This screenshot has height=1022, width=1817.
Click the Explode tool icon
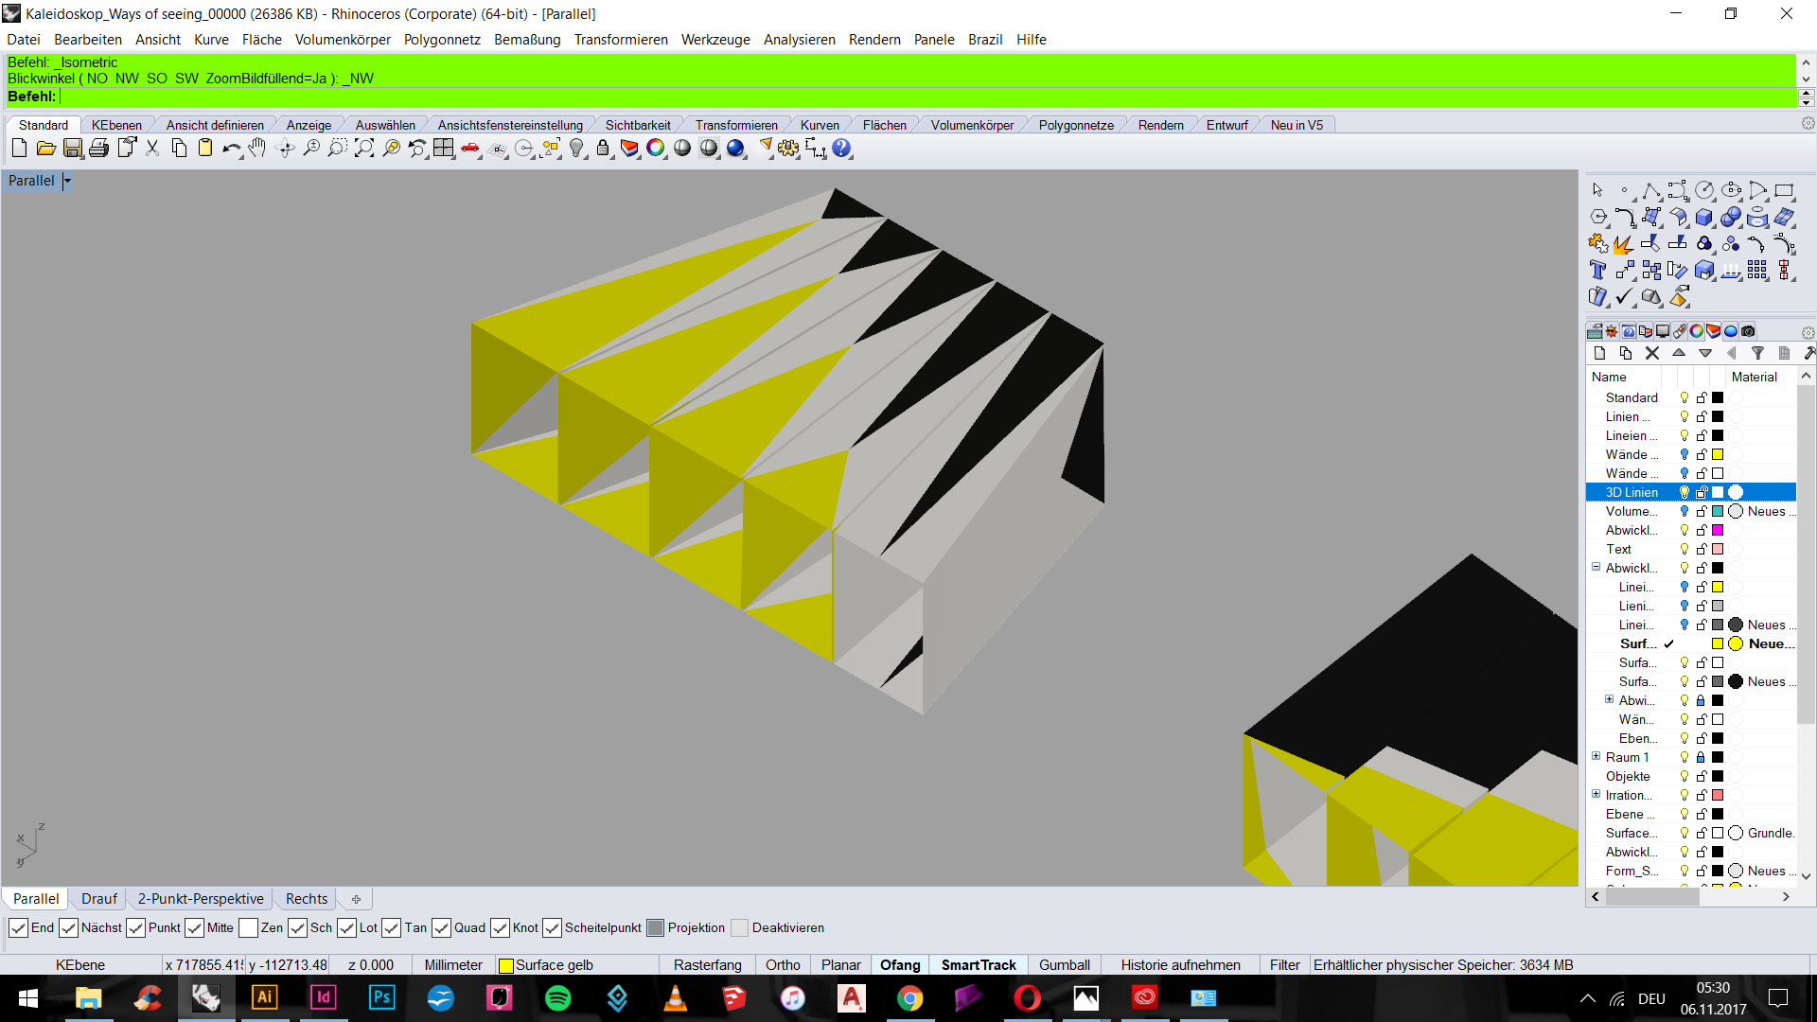point(1624,244)
